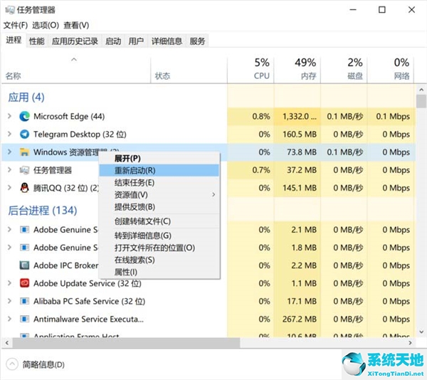The height and width of the screenshot is (380, 427).
Task: Expand the 腾讯QQ (32 位) row
Action: click(9, 188)
